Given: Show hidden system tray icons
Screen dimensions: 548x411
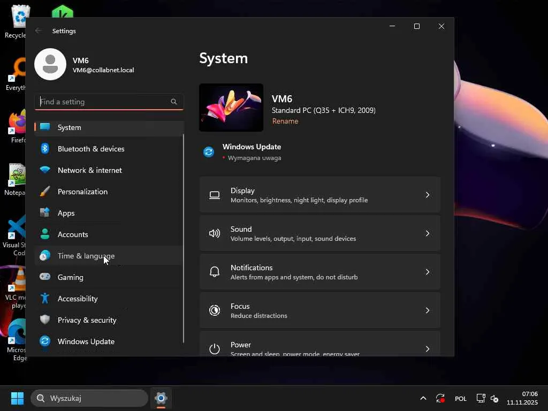Looking at the screenshot, I should tap(423, 398).
